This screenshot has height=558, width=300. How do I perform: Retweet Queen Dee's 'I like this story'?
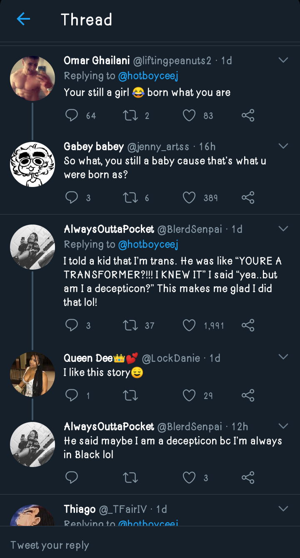[x=130, y=395]
